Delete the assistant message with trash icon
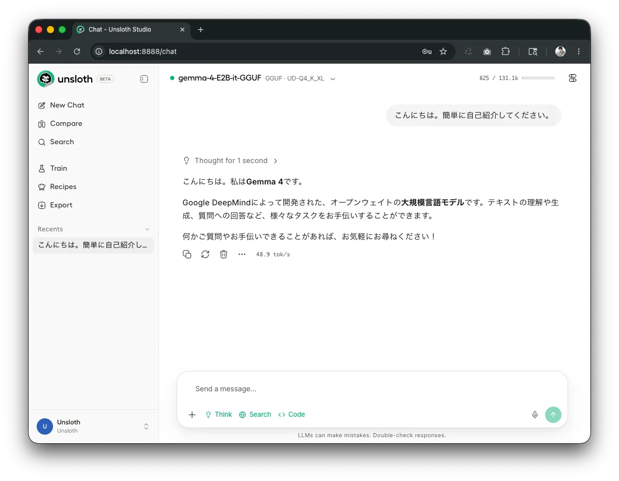The image size is (619, 481). pos(224,254)
